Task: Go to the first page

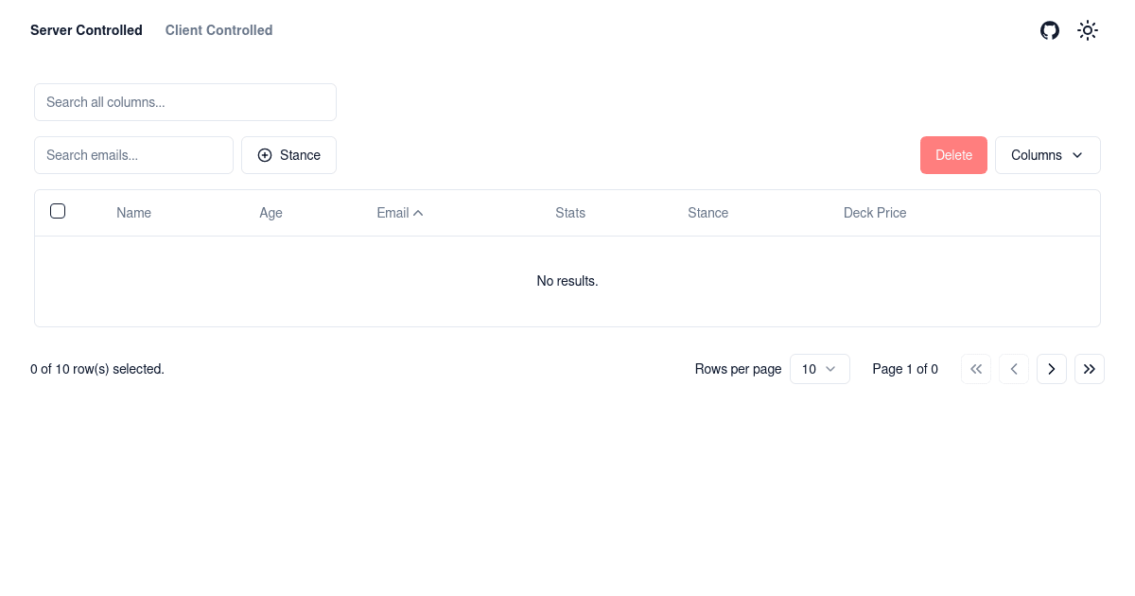Action: tap(976, 369)
